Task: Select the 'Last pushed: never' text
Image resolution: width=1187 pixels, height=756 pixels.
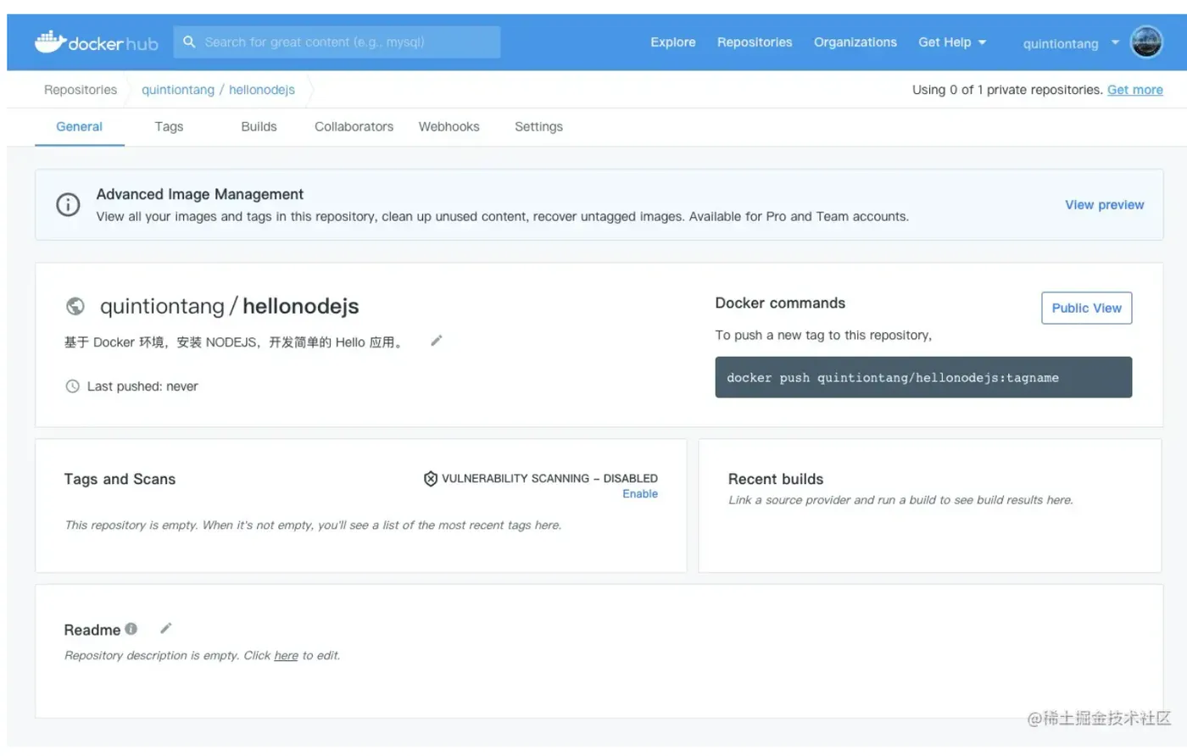Action: click(x=142, y=386)
